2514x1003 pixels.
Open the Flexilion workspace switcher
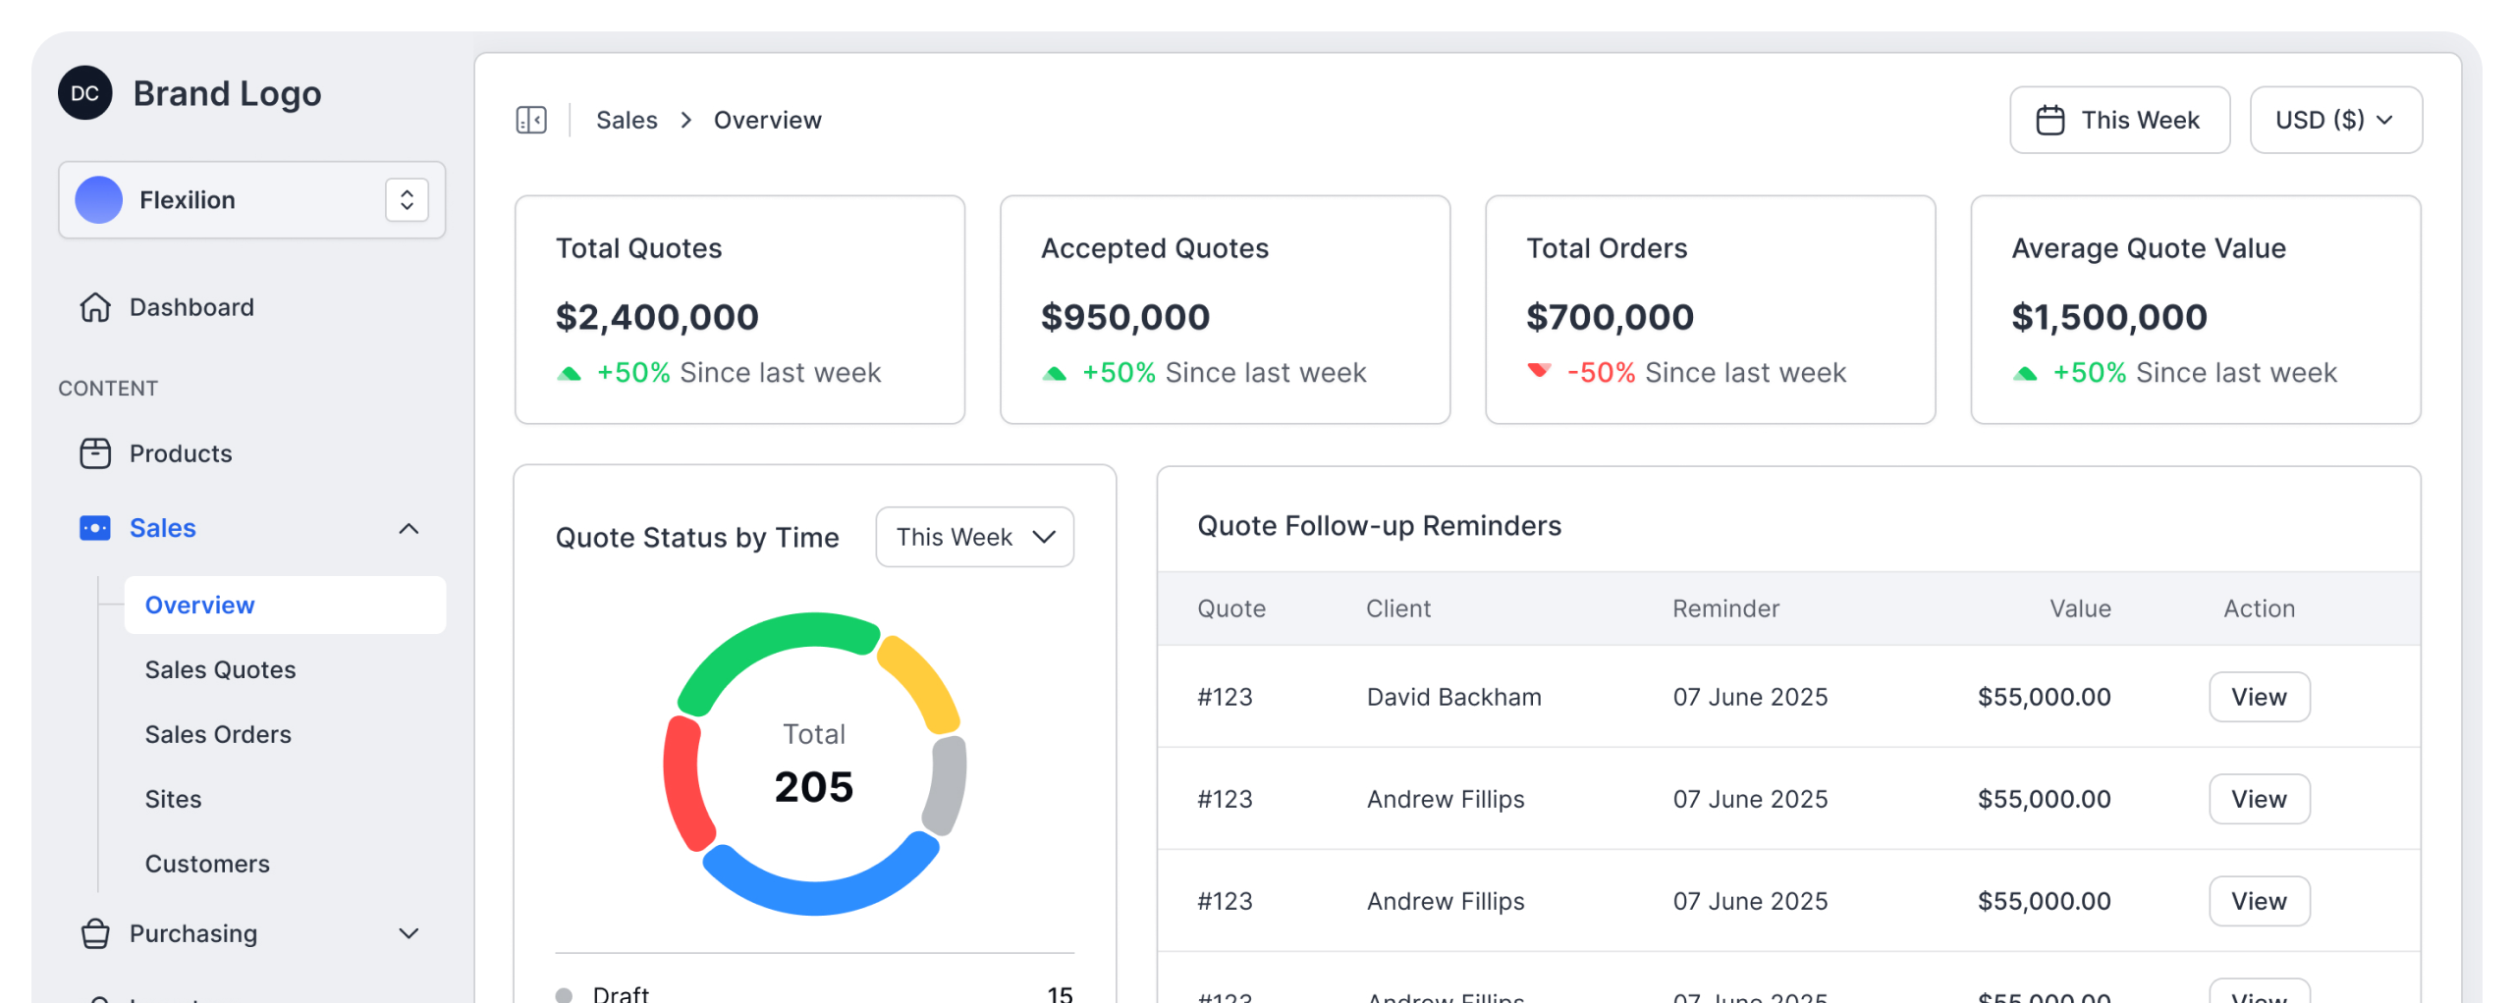coord(407,200)
